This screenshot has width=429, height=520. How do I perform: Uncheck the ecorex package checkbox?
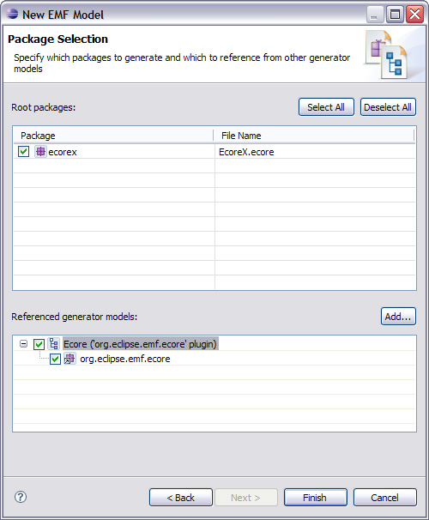[23, 152]
